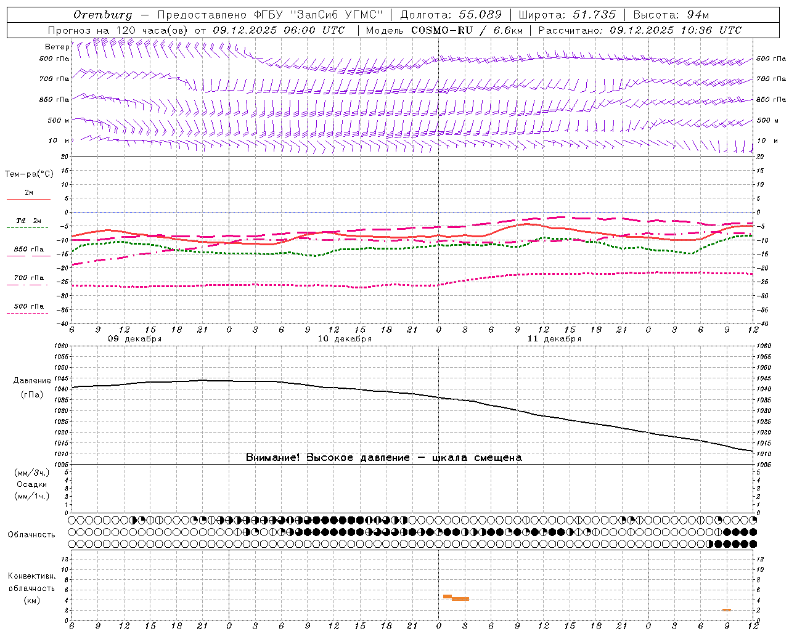
Task: Click the orange convective cloud bar on 11 декабря
Action: [456, 598]
